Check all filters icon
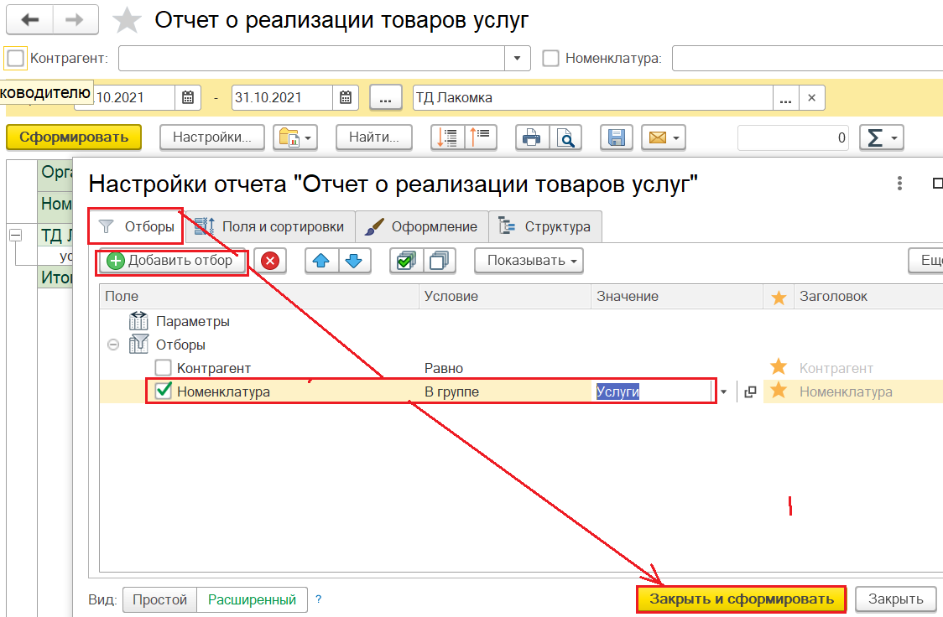This screenshot has width=943, height=617. pyautogui.click(x=406, y=261)
